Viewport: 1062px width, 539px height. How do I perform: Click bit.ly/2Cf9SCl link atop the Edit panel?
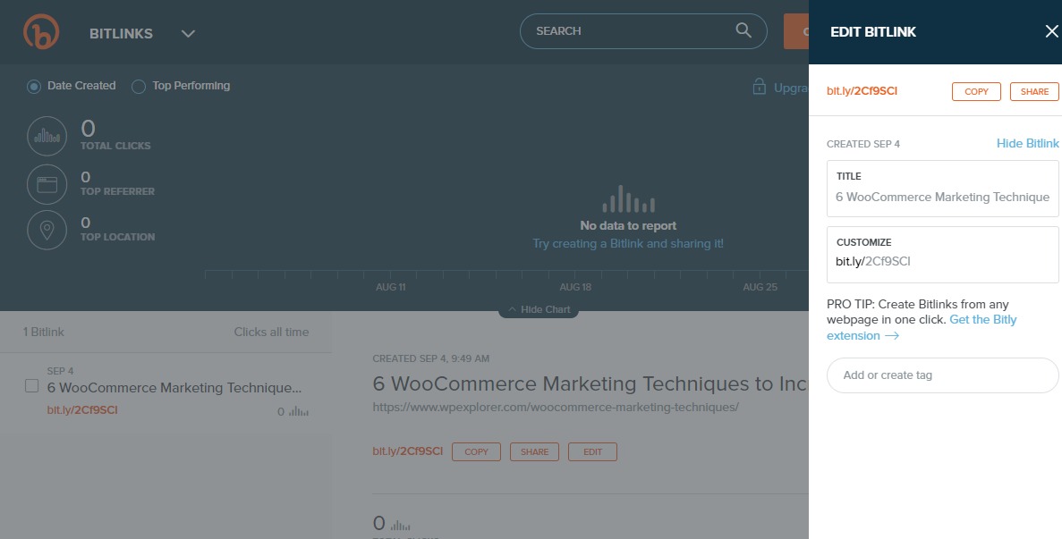[862, 91]
